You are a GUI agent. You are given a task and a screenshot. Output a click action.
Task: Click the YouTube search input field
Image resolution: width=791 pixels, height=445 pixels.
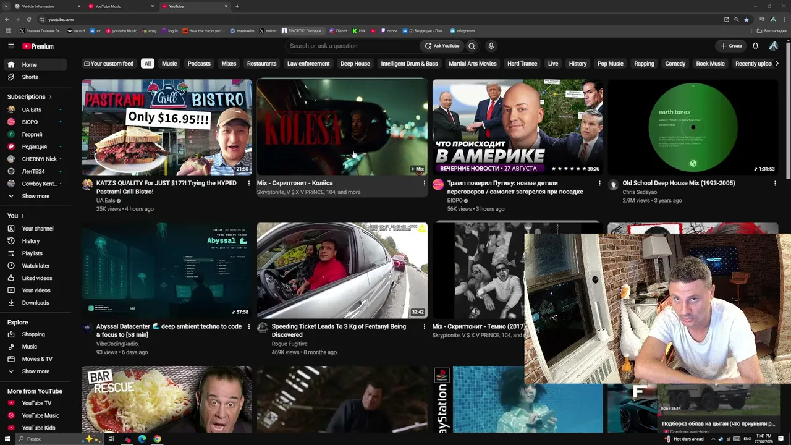point(352,46)
